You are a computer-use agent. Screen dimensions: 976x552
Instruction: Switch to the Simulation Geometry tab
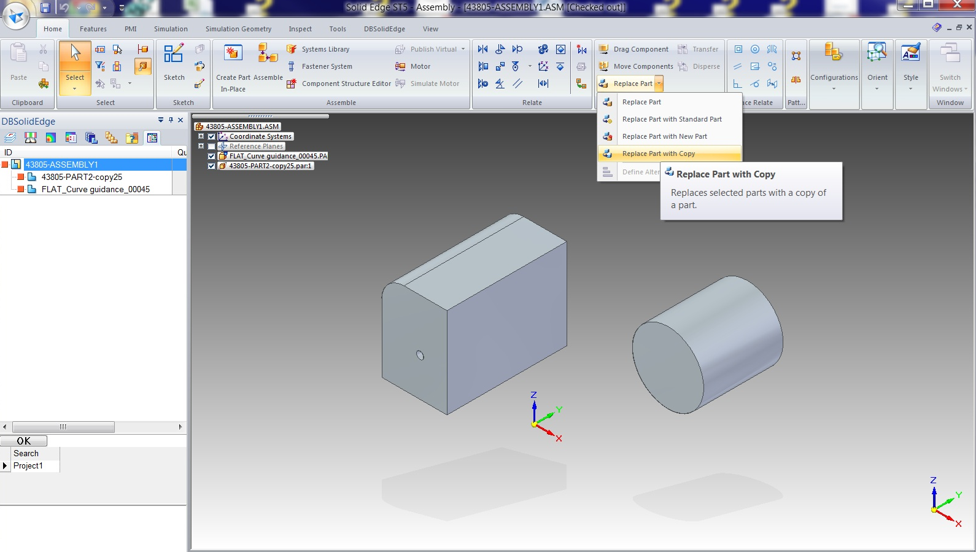pos(238,29)
